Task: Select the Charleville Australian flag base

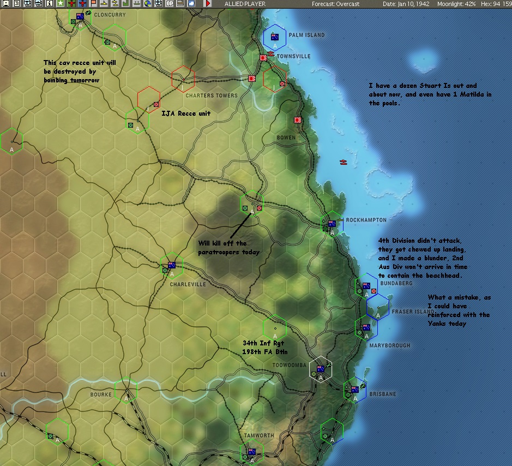Action: coord(172,265)
